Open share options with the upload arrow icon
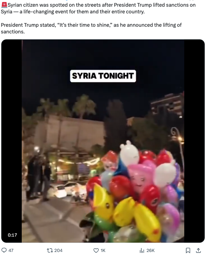 [x=199, y=250]
